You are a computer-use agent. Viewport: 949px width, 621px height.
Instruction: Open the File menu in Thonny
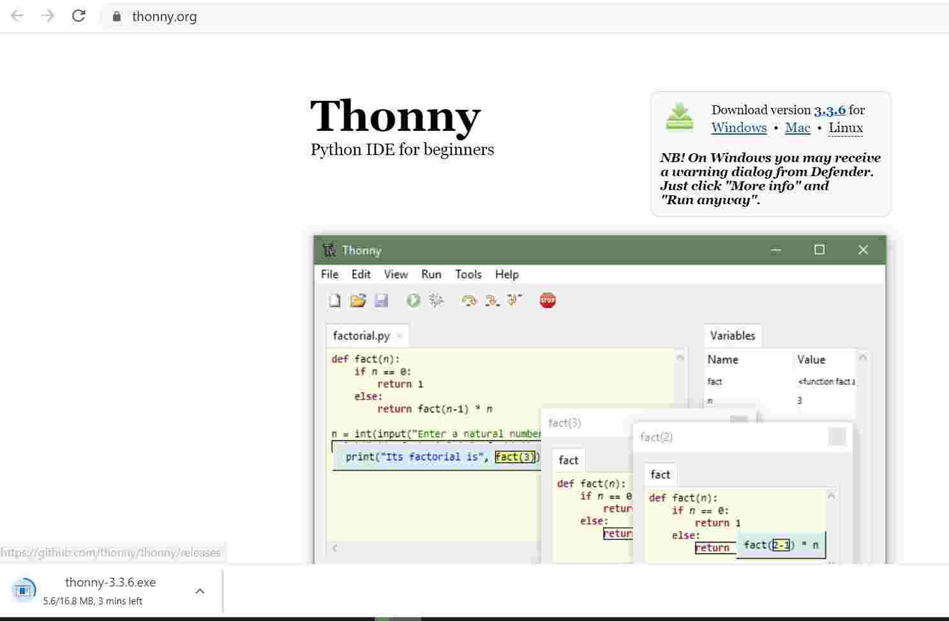point(329,274)
